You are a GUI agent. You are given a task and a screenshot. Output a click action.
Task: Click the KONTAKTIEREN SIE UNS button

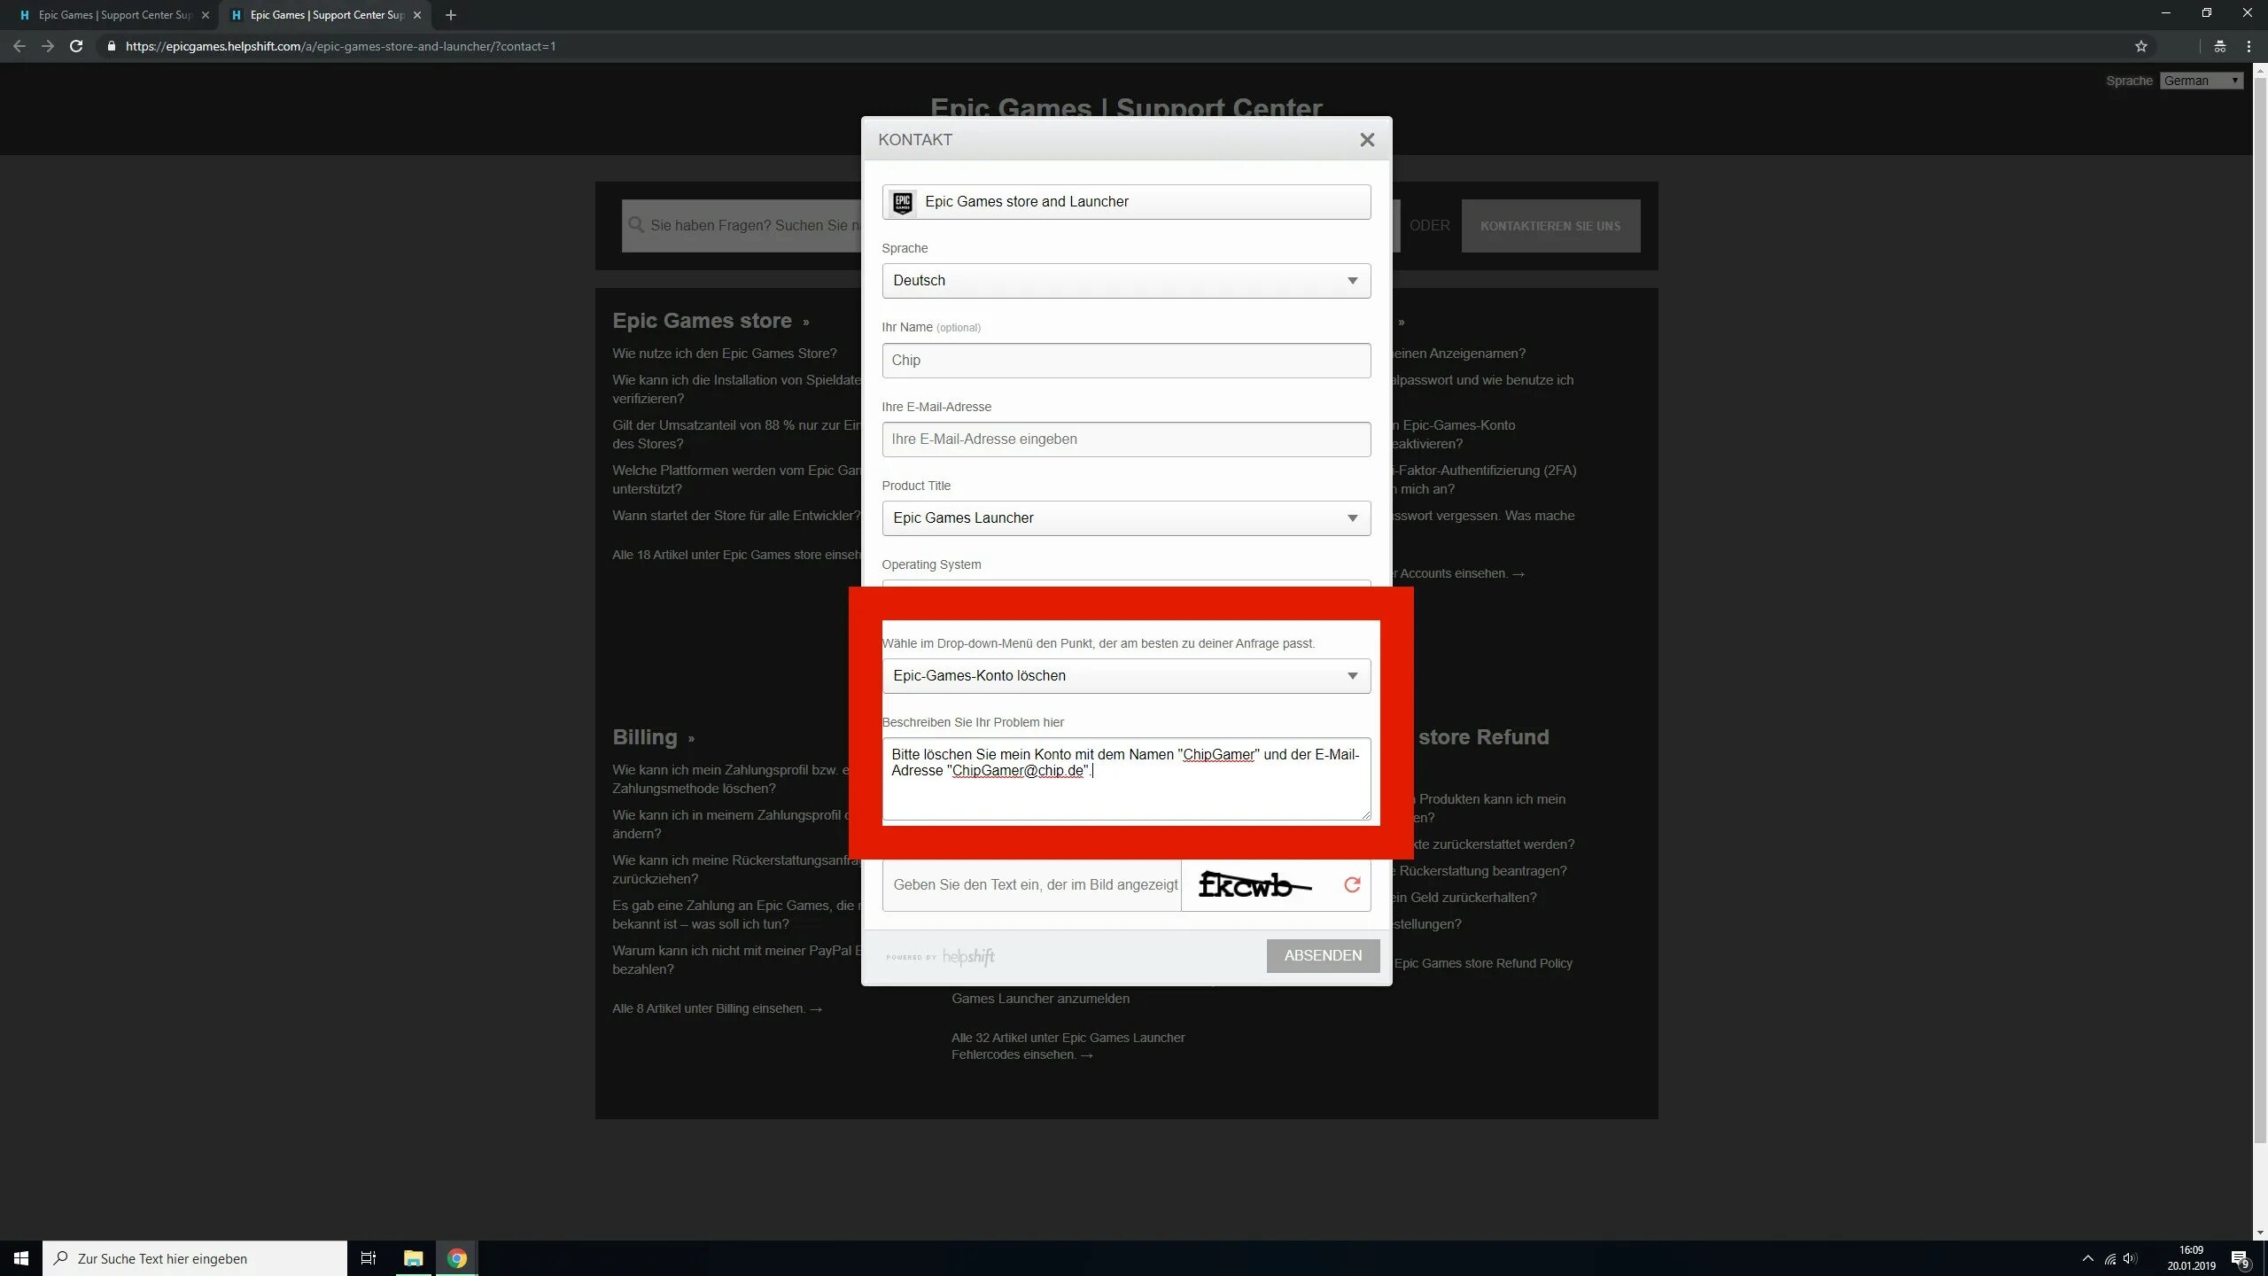(1551, 226)
